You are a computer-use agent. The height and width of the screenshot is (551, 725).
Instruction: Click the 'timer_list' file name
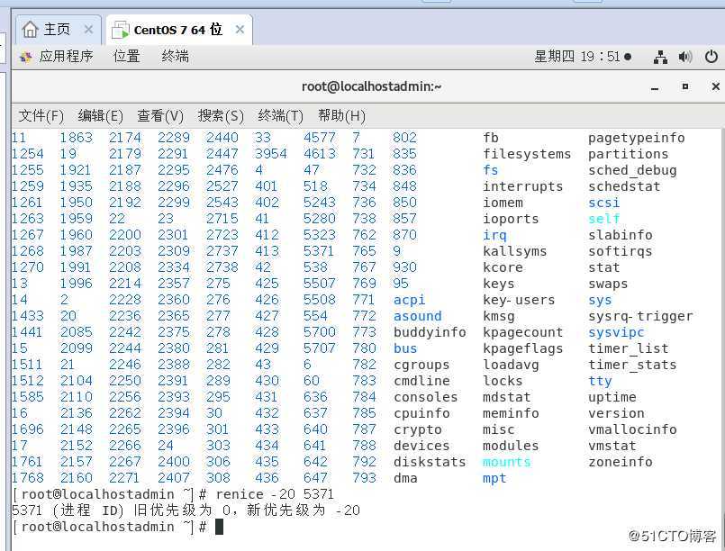coord(629,348)
